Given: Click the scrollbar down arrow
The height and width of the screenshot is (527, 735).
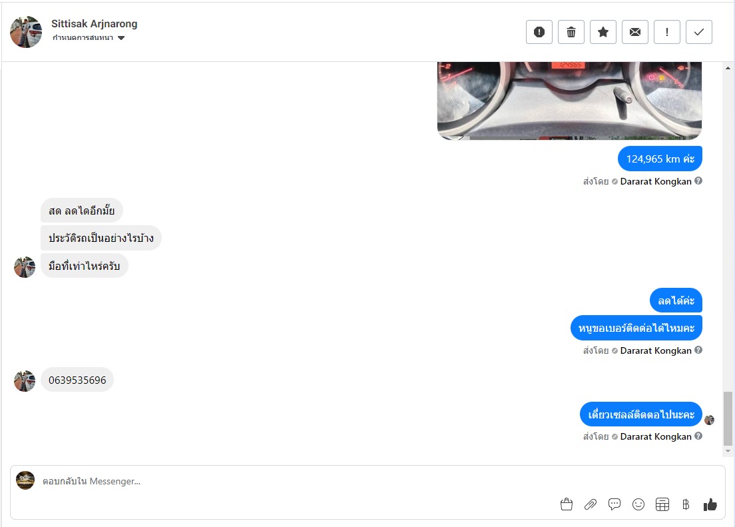Looking at the screenshot, I should 728,451.
